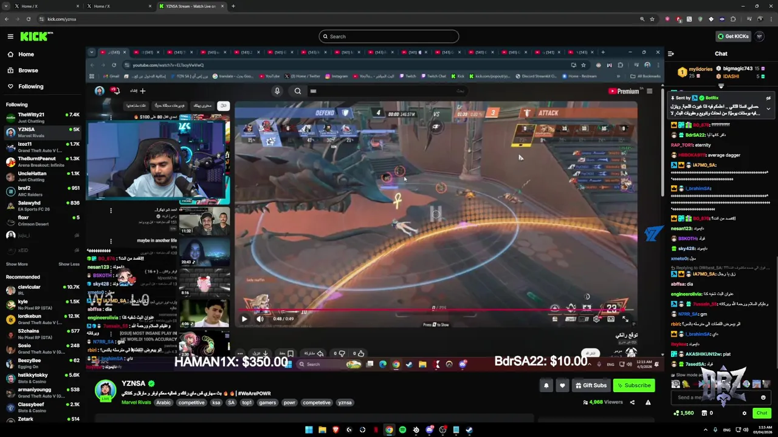Click Show More under Following
The width and height of the screenshot is (778, 437).
pyautogui.click(x=17, y=264)
